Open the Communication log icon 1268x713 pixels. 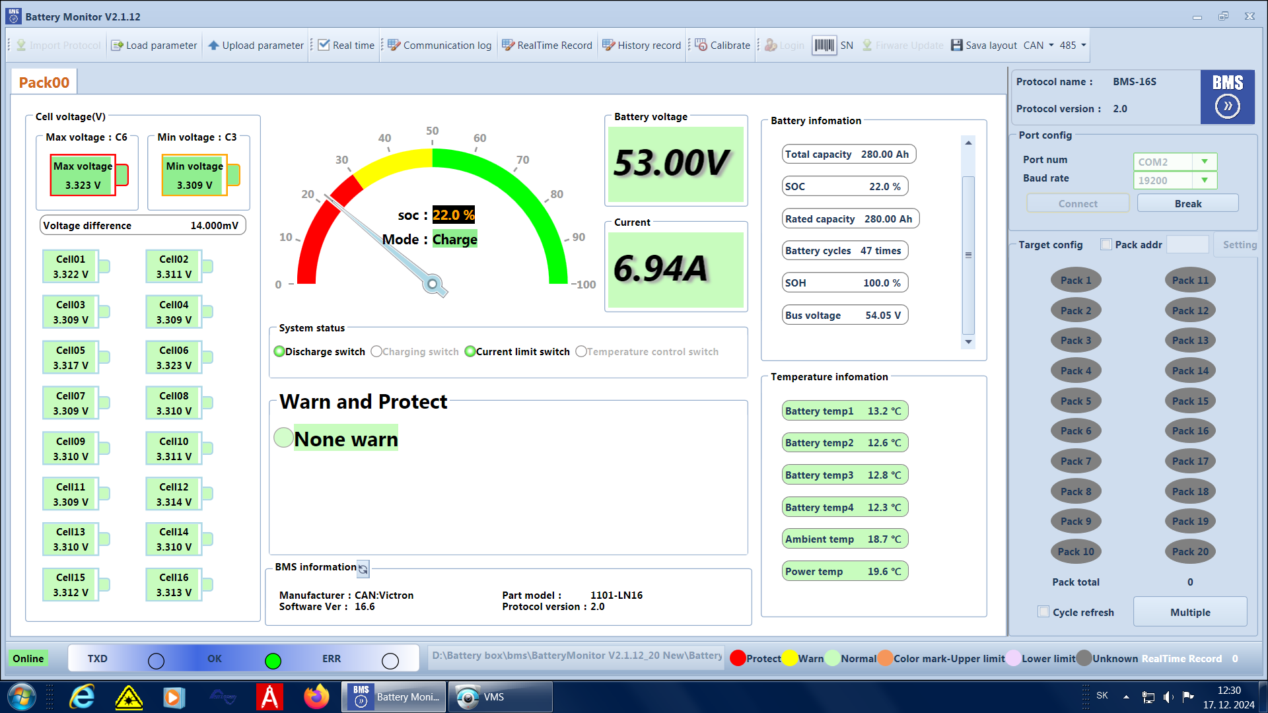click(394, 46)
